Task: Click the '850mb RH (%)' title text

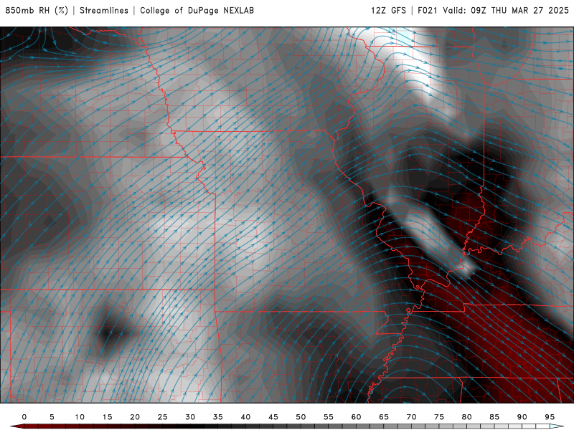Action: click(37, 11)
